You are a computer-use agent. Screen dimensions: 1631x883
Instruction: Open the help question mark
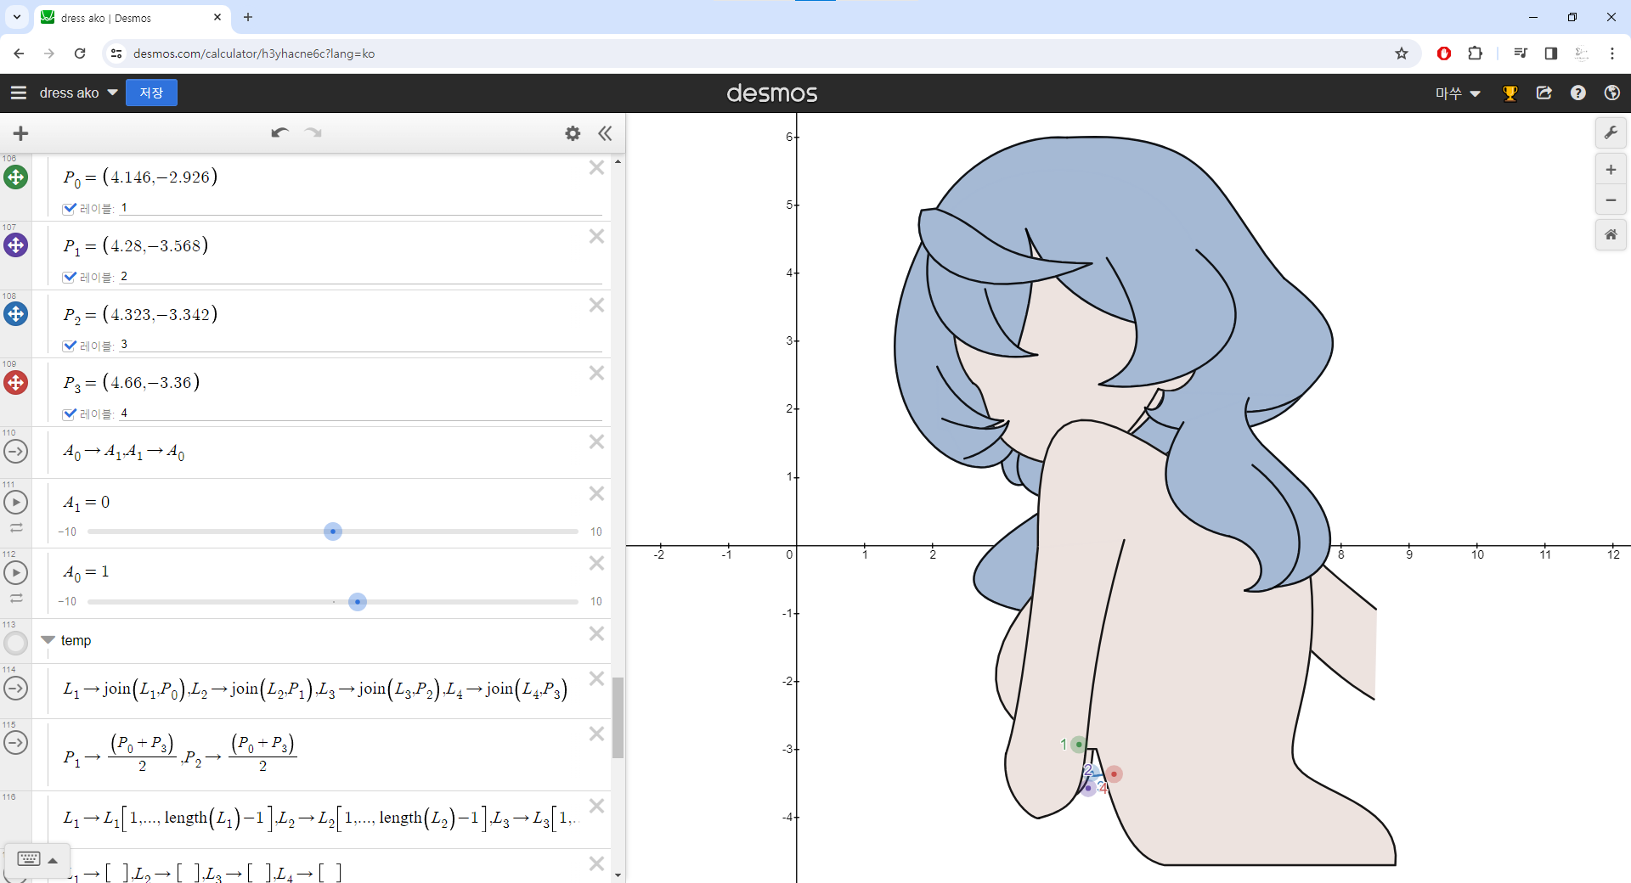click(x=1578, y=93)
